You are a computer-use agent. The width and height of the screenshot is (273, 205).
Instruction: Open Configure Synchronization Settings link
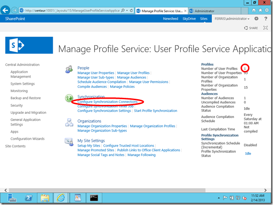pyautogui.click(x=104, y=111)
